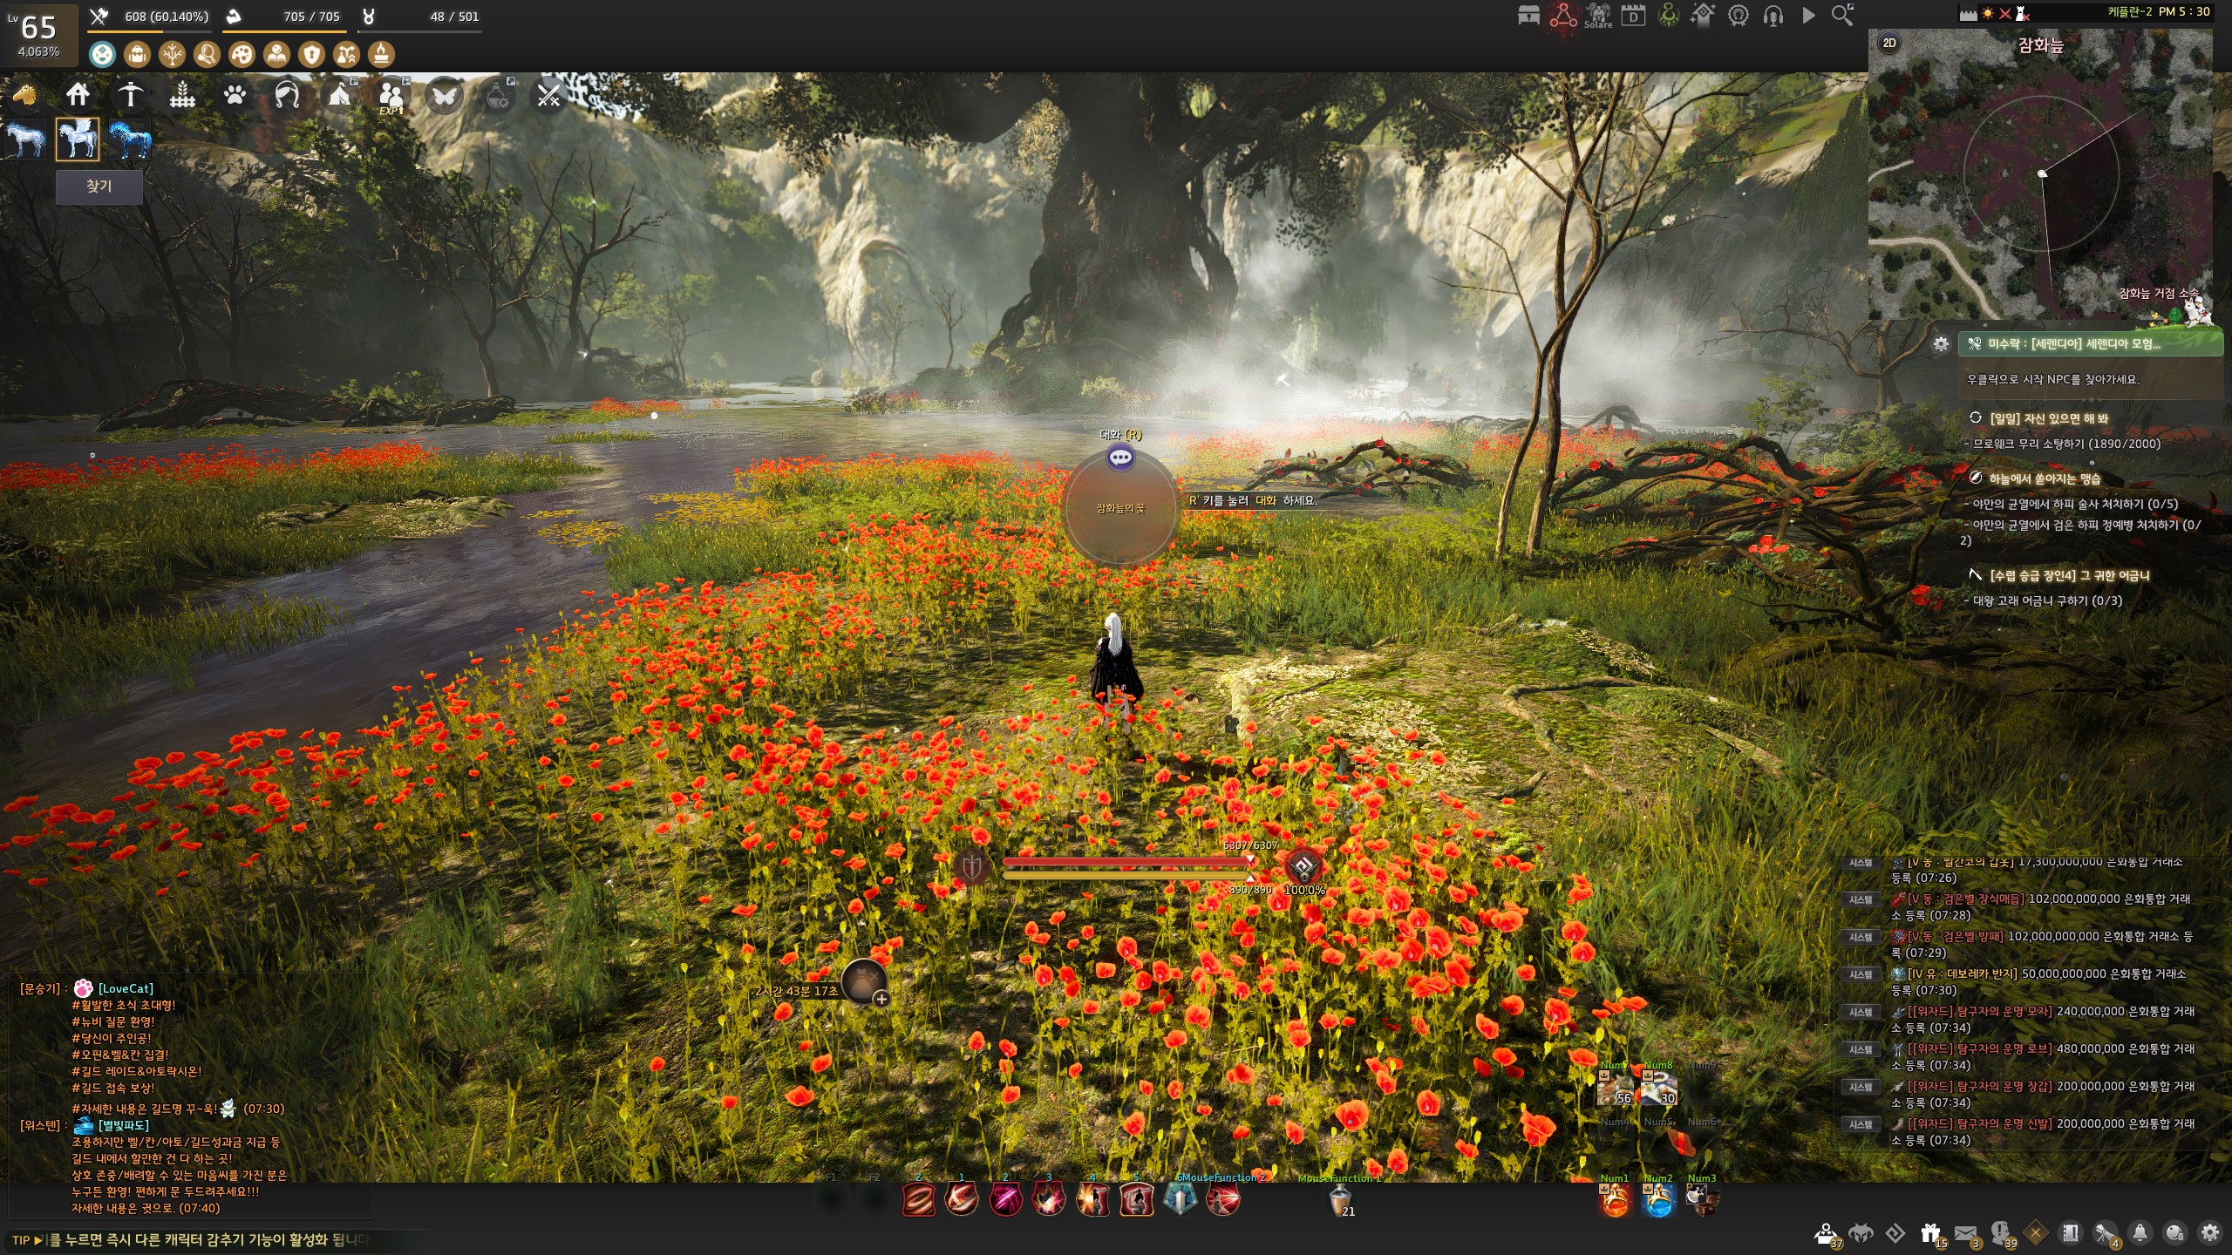This screenshot has height=1255, width=2232.
Task: Use the potion flask slot with 21
Action: coord(1341,1202)
